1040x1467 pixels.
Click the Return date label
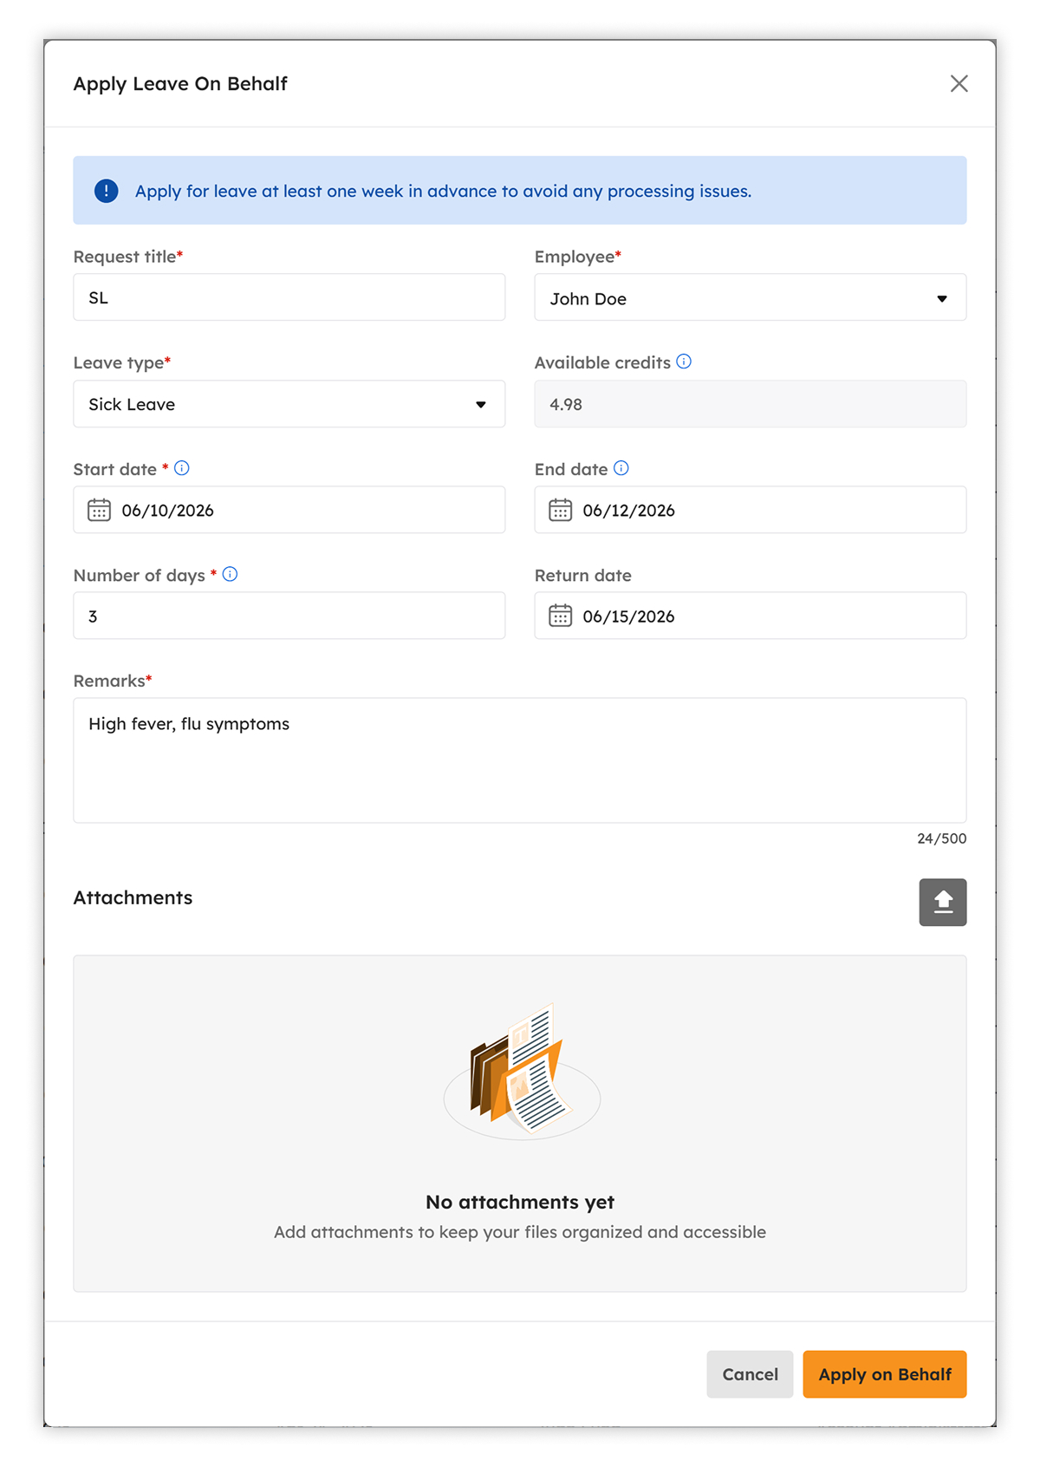[583, 576]
